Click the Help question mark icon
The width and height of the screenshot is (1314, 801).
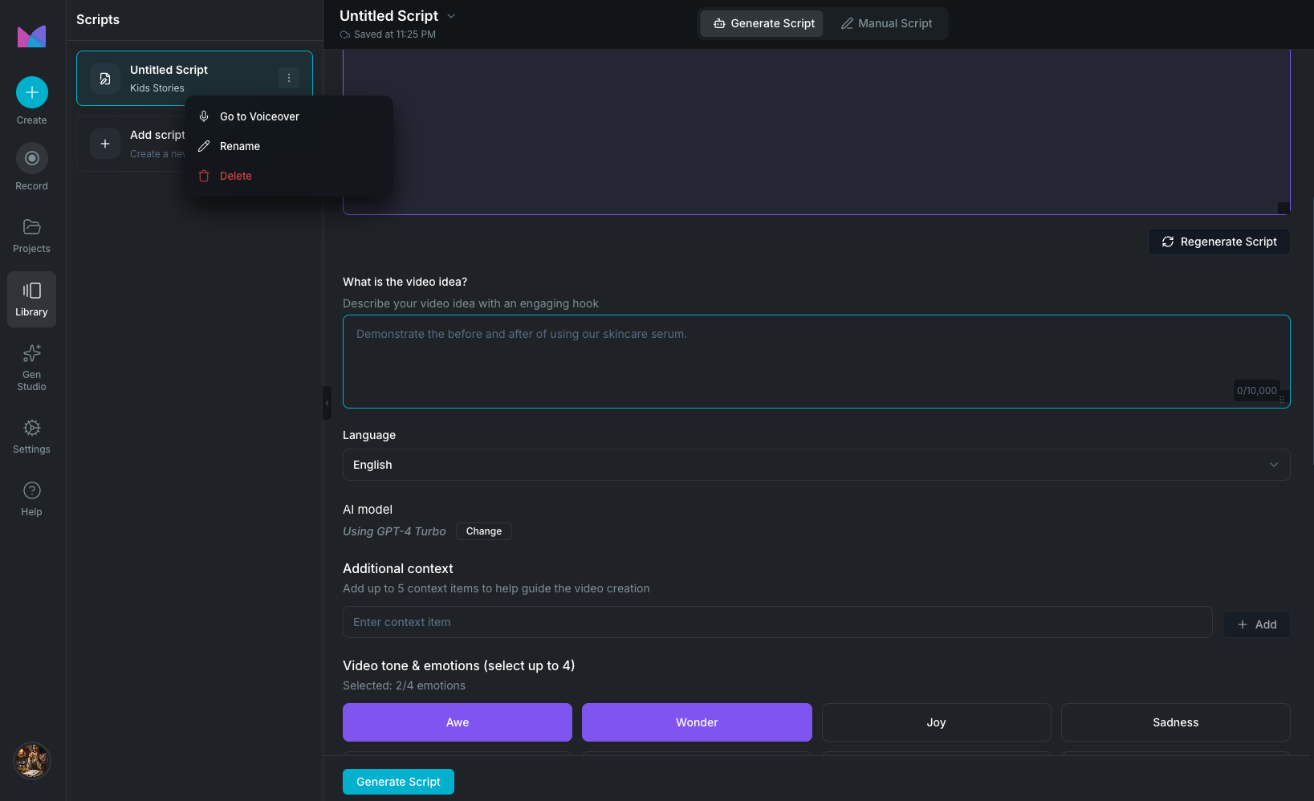pos(31,490)
